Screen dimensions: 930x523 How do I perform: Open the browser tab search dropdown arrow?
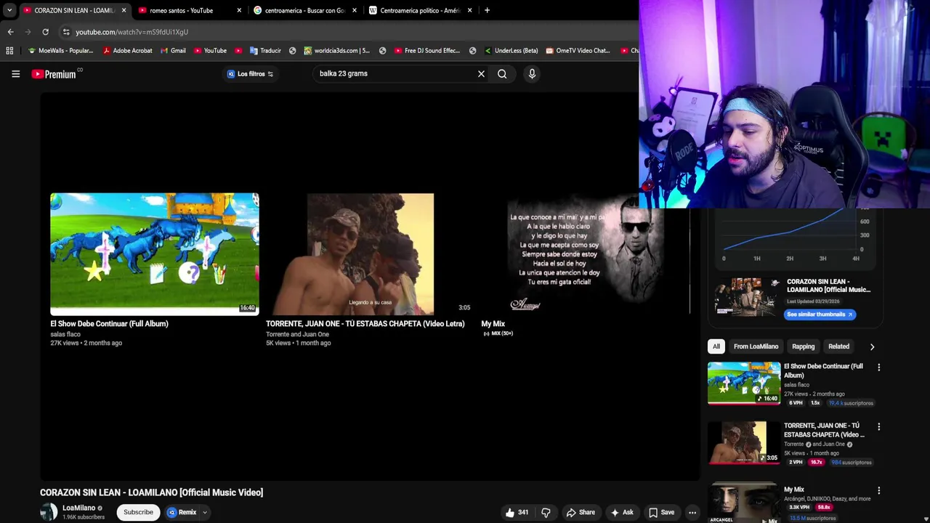coord(9,10)
